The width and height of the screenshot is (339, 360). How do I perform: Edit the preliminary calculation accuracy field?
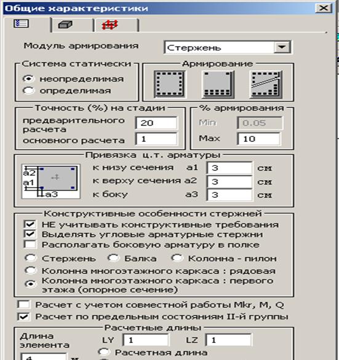tap(156, 123)
